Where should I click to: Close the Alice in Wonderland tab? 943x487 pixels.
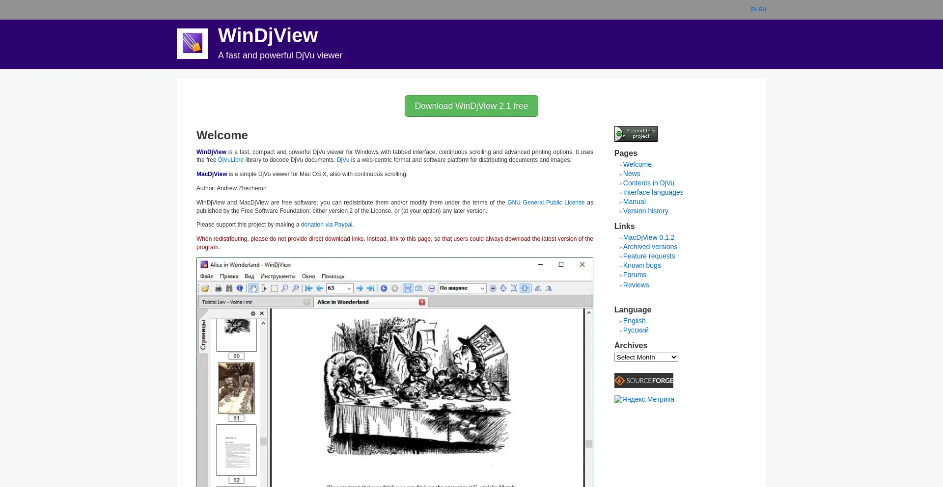click(x=422, y=302)
